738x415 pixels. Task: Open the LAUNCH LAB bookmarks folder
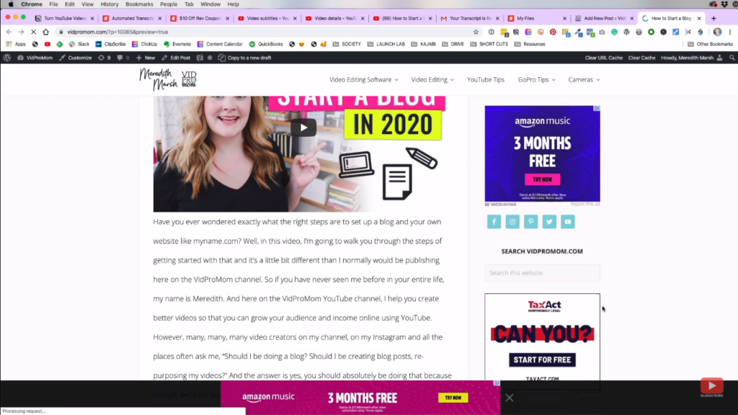pos(386,44)
